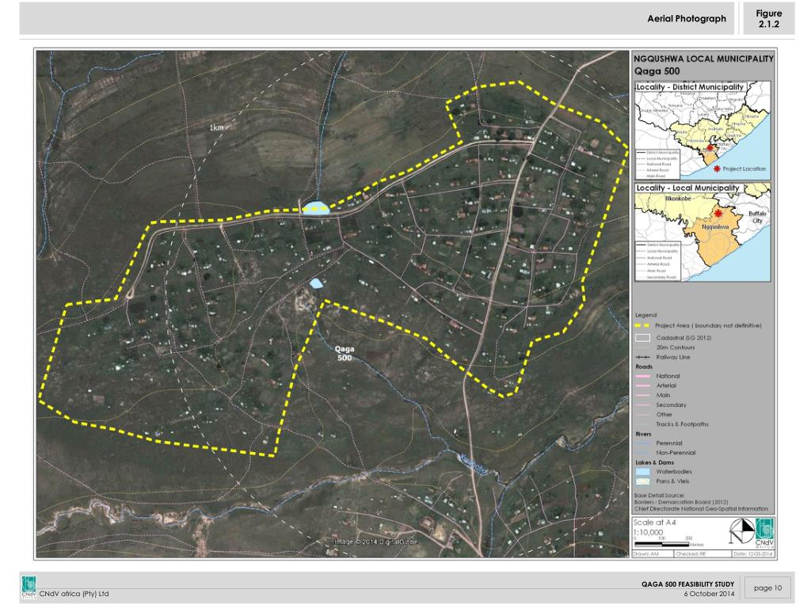This screenshot has height=608, width=811.
Task: Click the '20m Contours' legend entry
Action: pyautogui.click(x=676, y=348)
